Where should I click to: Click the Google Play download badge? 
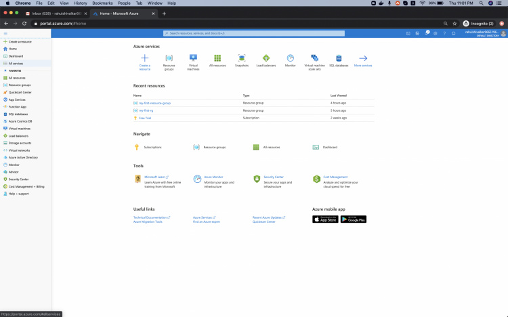pos(354,219)
